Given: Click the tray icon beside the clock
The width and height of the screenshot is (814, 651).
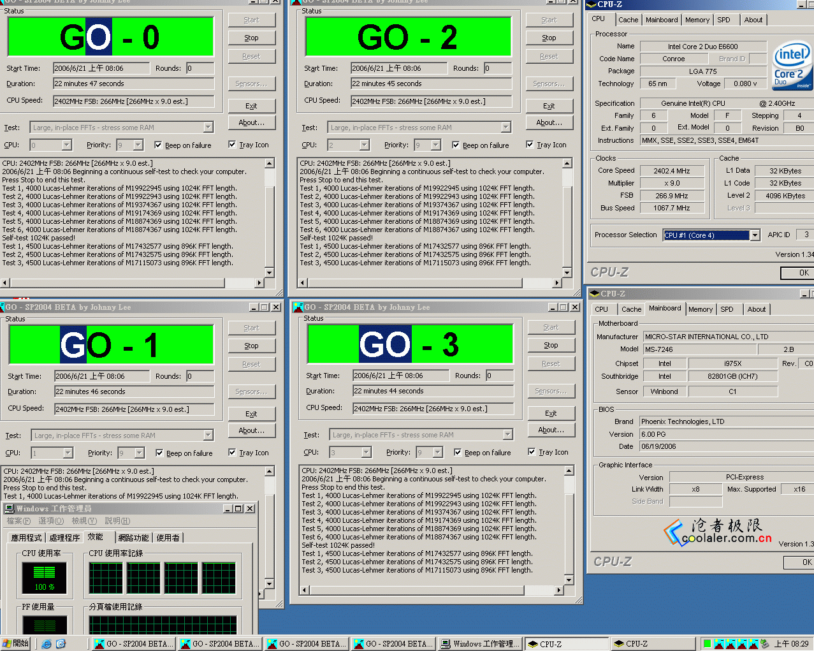Looking at the screenshot, I should pyautogui.click(x=764, y=643).
